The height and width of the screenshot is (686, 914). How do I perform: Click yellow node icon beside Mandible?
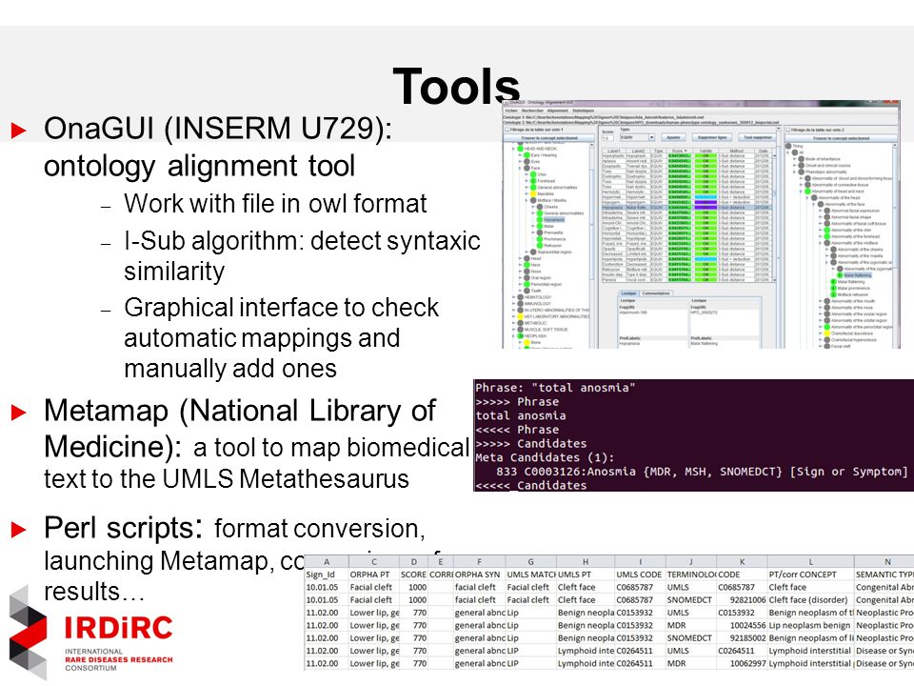(533, 193)
